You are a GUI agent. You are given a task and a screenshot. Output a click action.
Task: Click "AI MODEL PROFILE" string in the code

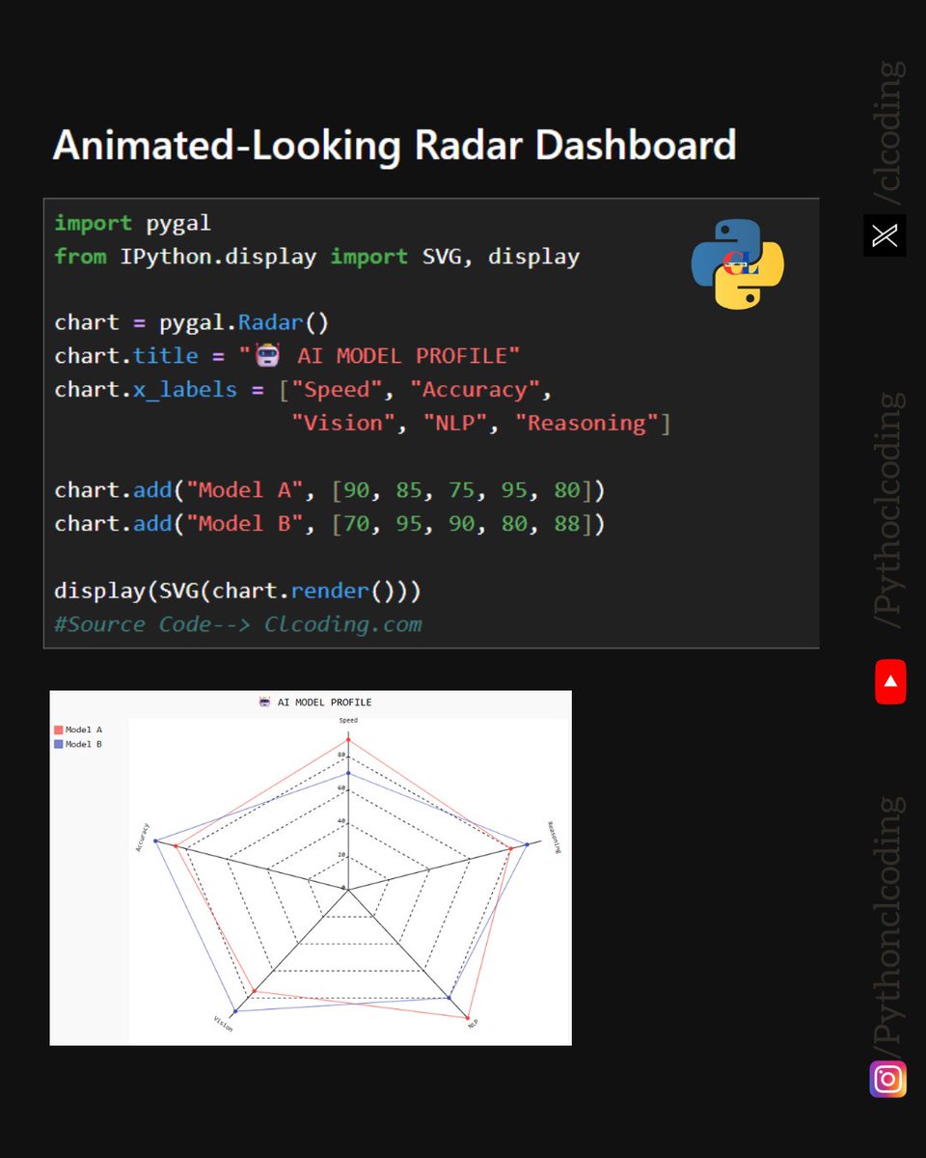pos(401,356)
